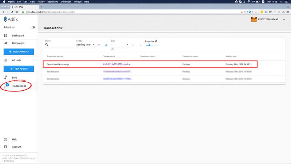Click the AdEx logo in sidebar
Screen dimensions: 291x164
(x=10, y=19)
